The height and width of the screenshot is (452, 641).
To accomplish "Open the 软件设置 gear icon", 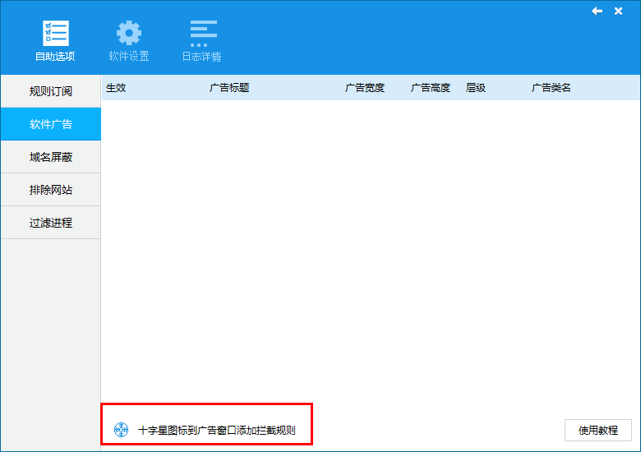I will point(129,33).
